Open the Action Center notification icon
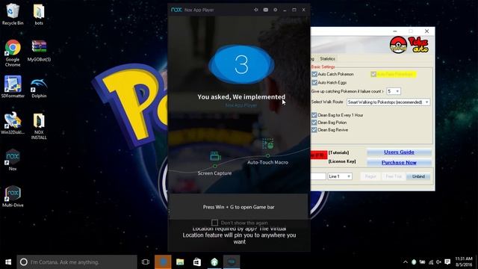This screenshot has height=269, width=478. pos(447,262)
